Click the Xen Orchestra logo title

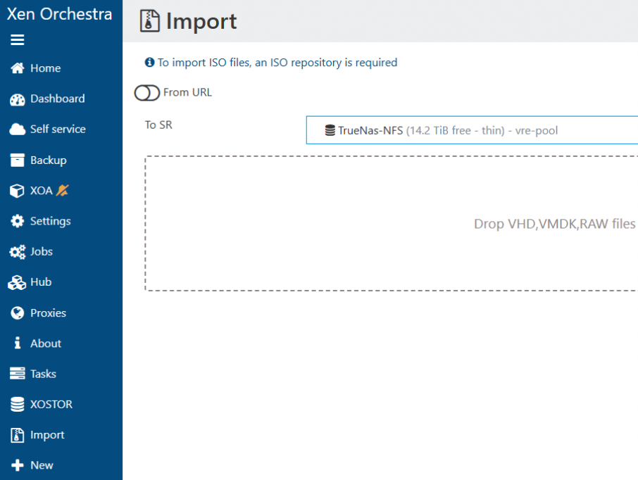pos(59,14)
